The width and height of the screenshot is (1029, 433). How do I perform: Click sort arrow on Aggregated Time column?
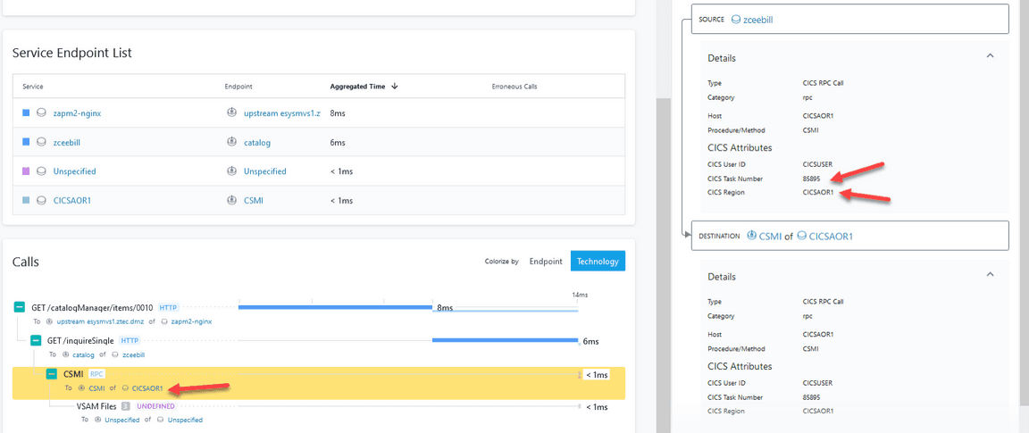[395, 87]
